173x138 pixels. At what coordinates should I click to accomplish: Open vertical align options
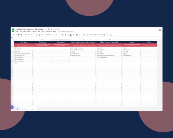pos(88,35)
